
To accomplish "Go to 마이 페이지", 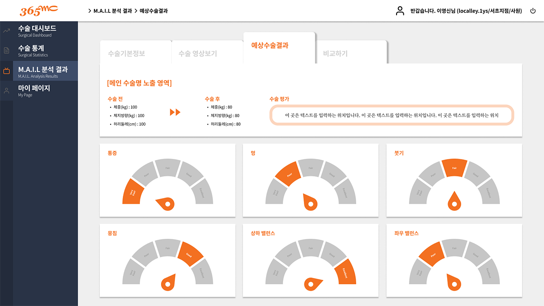I will tap(34, 91).
